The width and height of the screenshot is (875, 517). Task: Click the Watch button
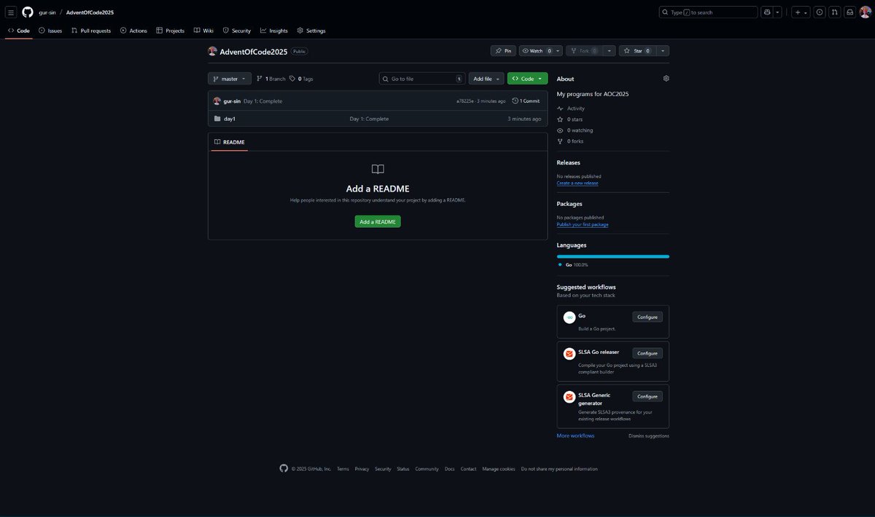[537, 51]
